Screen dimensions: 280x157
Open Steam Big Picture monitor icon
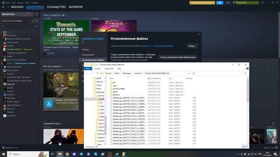click(262, 3)
